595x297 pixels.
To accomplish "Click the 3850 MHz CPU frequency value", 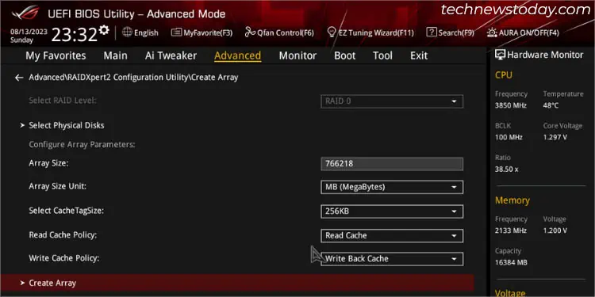I will click(x=511, y=105).
